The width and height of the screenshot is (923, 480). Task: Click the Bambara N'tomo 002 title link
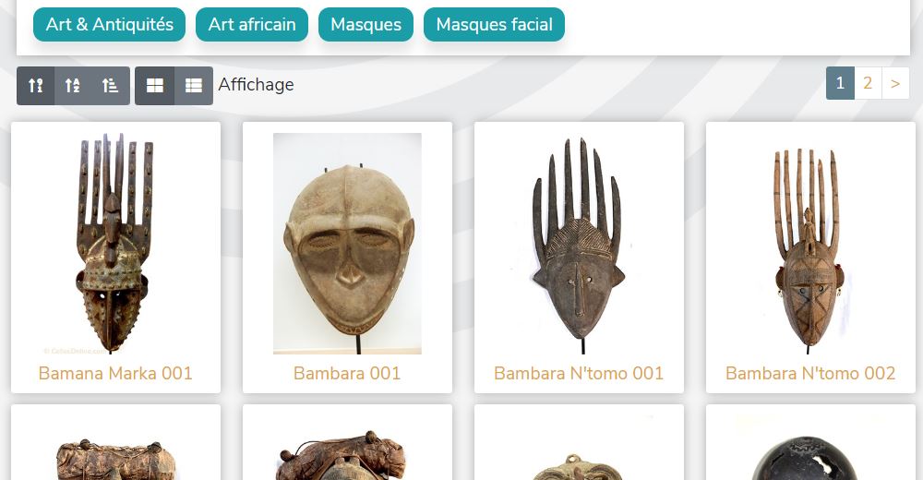810,374
